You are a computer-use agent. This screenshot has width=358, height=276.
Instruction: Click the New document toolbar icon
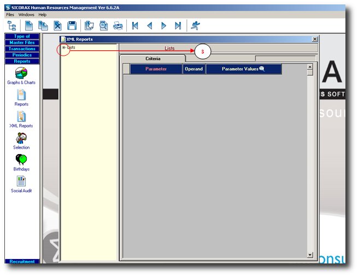click(x=29, y=25)
